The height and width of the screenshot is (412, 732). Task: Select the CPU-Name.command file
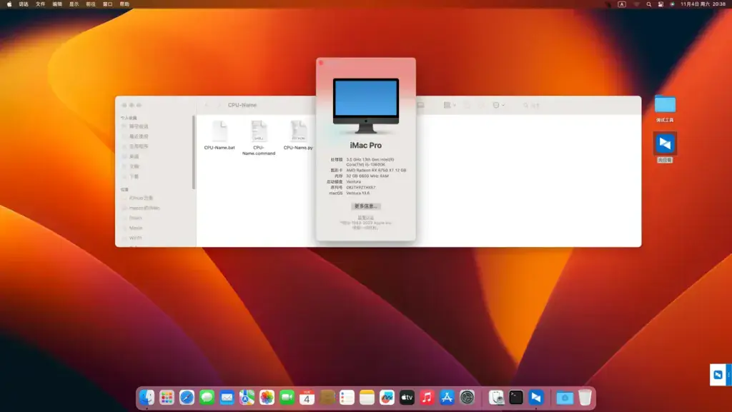pyautogui.click(x=259, y=138)
